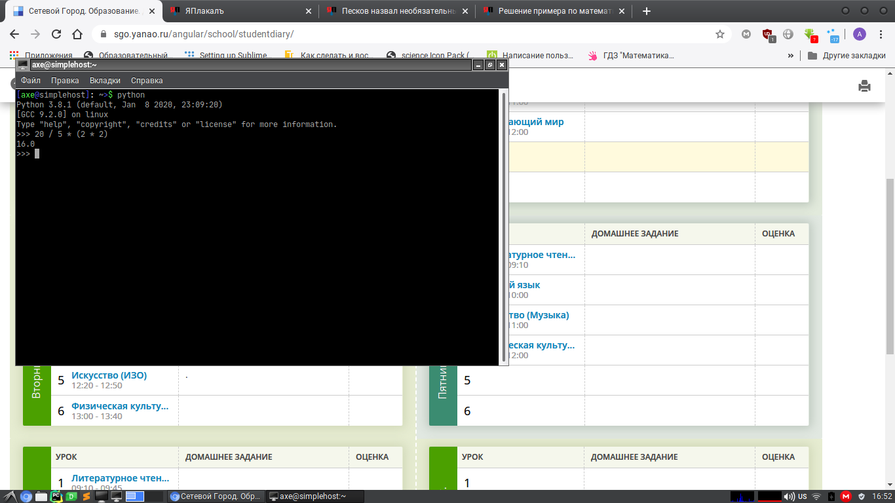Switch to the first workspace in the pager
895x503 pixels.
[x=135, y=496]
